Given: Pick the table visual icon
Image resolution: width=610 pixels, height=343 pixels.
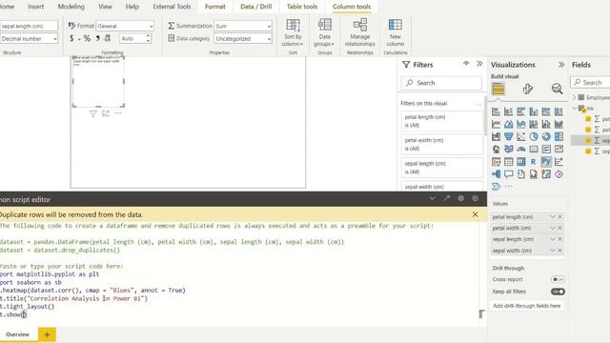Looking at the screenshot, I should pyautogui.click(x=508, y=162).
